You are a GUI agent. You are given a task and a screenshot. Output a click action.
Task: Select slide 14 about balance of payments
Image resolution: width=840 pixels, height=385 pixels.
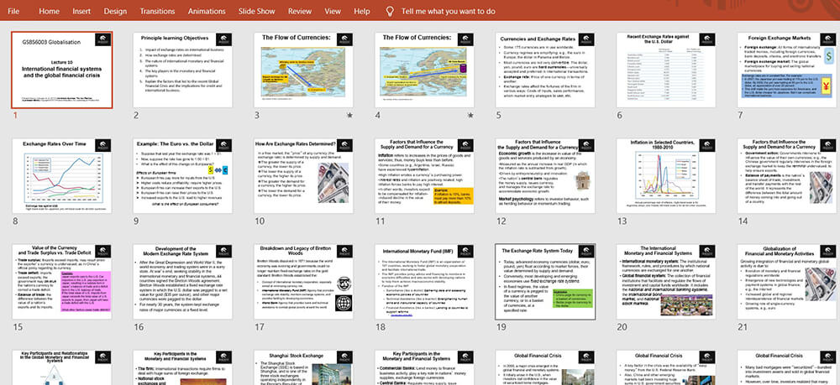tap(787, 175)
